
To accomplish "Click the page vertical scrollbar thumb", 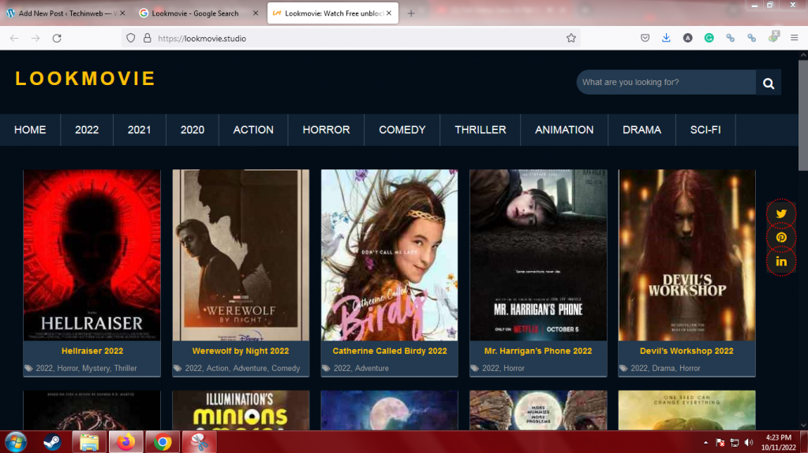I will 803,116.
